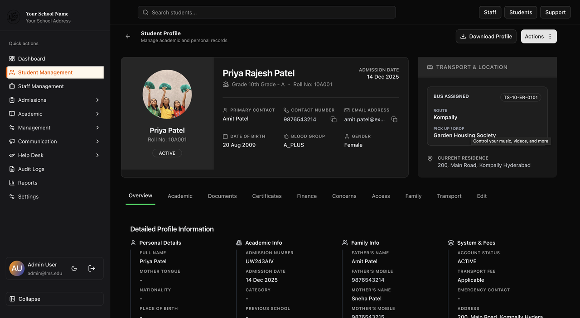
Task: Click the route name Kompally
Action: (x=445, y=117)
